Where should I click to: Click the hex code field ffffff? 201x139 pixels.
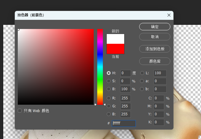124,123
